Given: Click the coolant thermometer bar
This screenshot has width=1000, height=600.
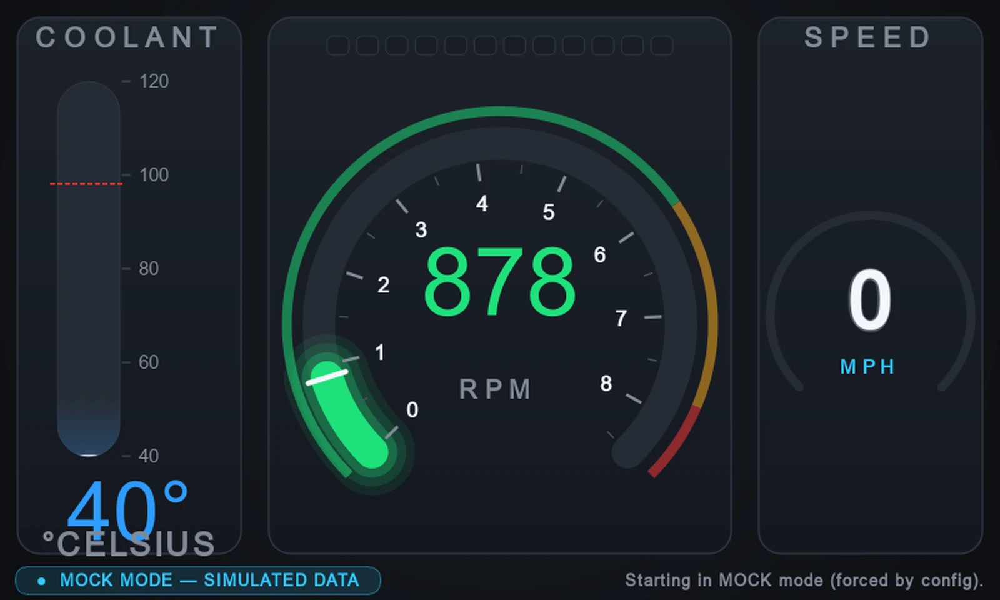Looking at the screenshot, I should (x=89, y=269).
